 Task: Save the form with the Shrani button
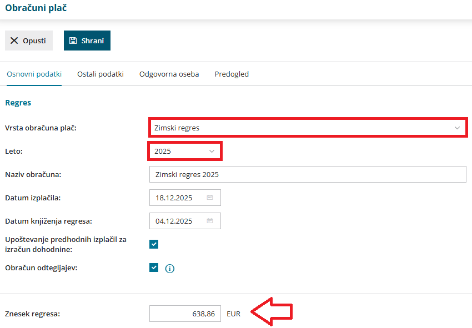pyautogui.click(x=87, y=41)
